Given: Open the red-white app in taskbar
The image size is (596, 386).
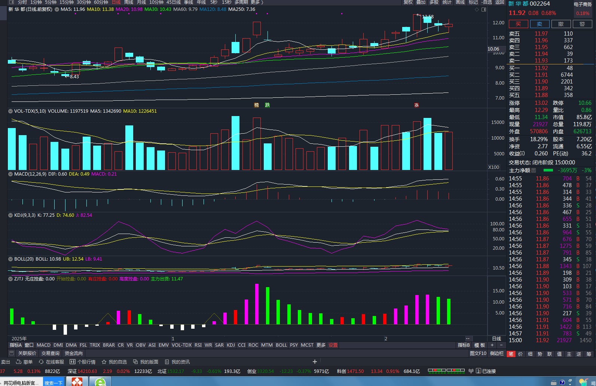Looking at the screenshot, I should [77, 382].
